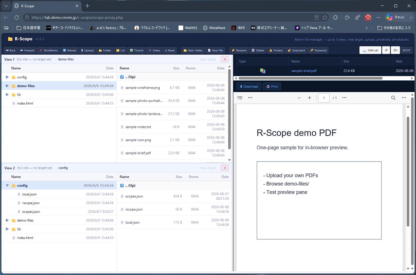The width and height of the screenshot is (416, 275).
Task: Open PDF viewer more options at right
Action: pyautogui.click(x=404, y=98)
